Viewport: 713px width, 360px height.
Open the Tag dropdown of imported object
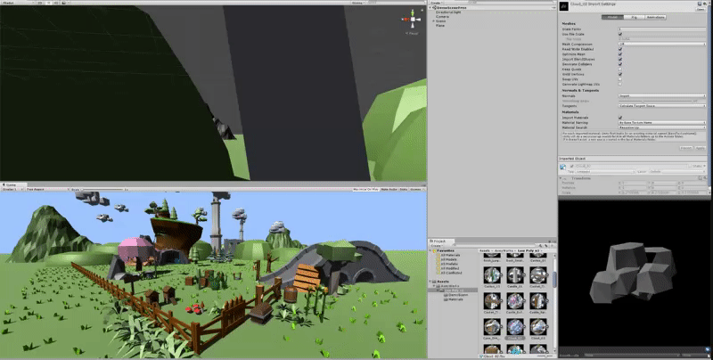pyautogui.click(x=605, y=172)
